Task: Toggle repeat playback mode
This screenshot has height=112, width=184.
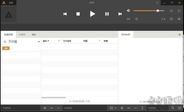Action: point(171,19)
